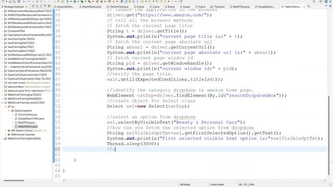Maximize the editor area
The height and width of the screenshot is (187, 333).
(x=330, y=6)
